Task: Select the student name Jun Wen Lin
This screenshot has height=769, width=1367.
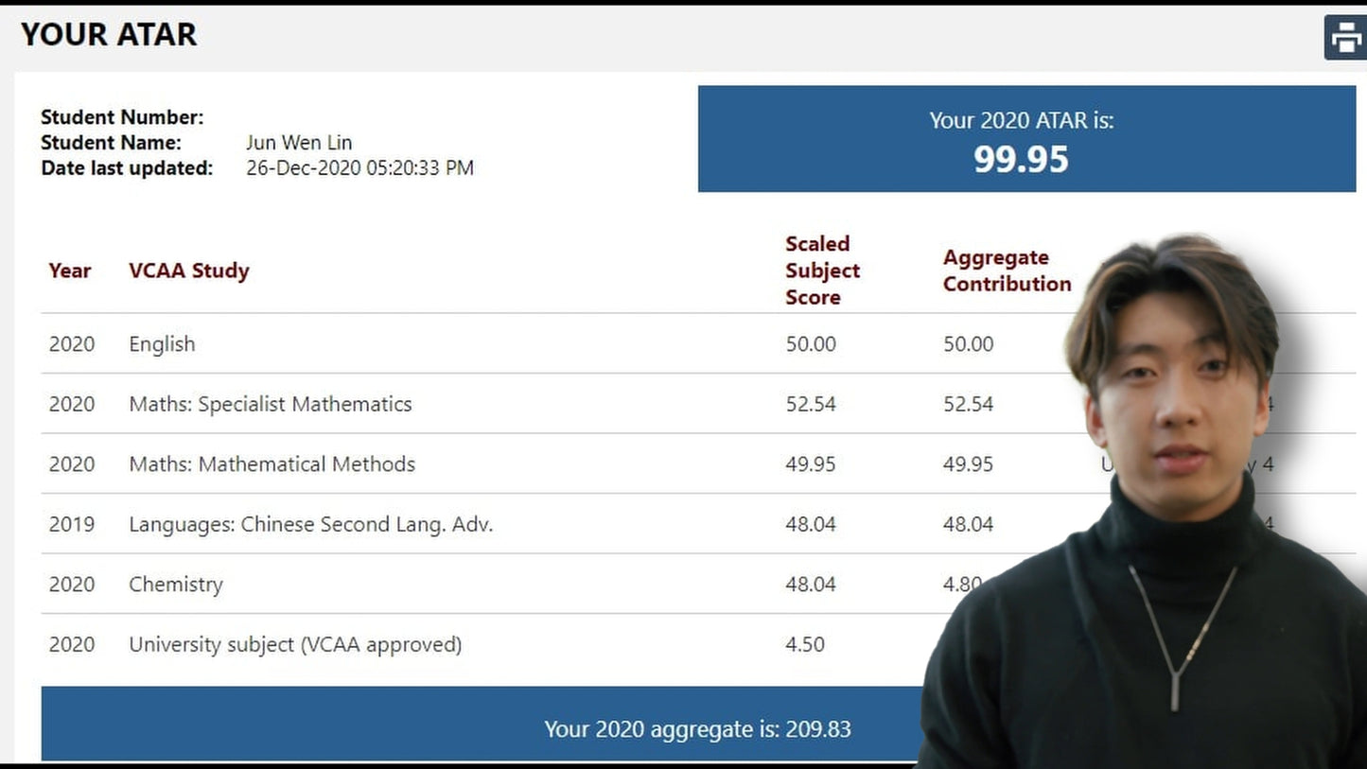Action: (x=299, y=143)
